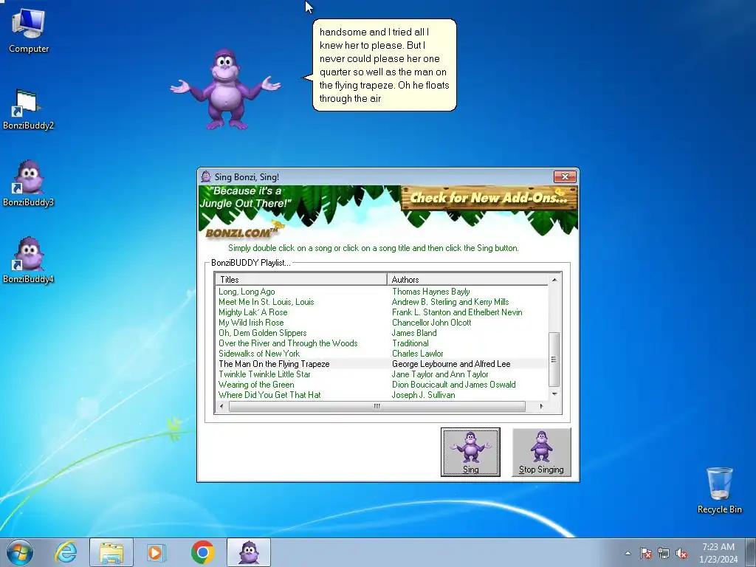The height and width of the screenshot is (567, 756).
Task: Click playlist scroll left arrow
Action: [221, 407]
